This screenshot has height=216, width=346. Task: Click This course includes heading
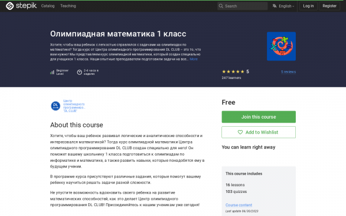(x=244, y=174)
